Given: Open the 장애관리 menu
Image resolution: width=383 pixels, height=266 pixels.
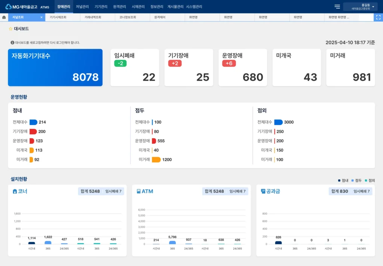Looking at the screenshot, I should pos(64,7).
